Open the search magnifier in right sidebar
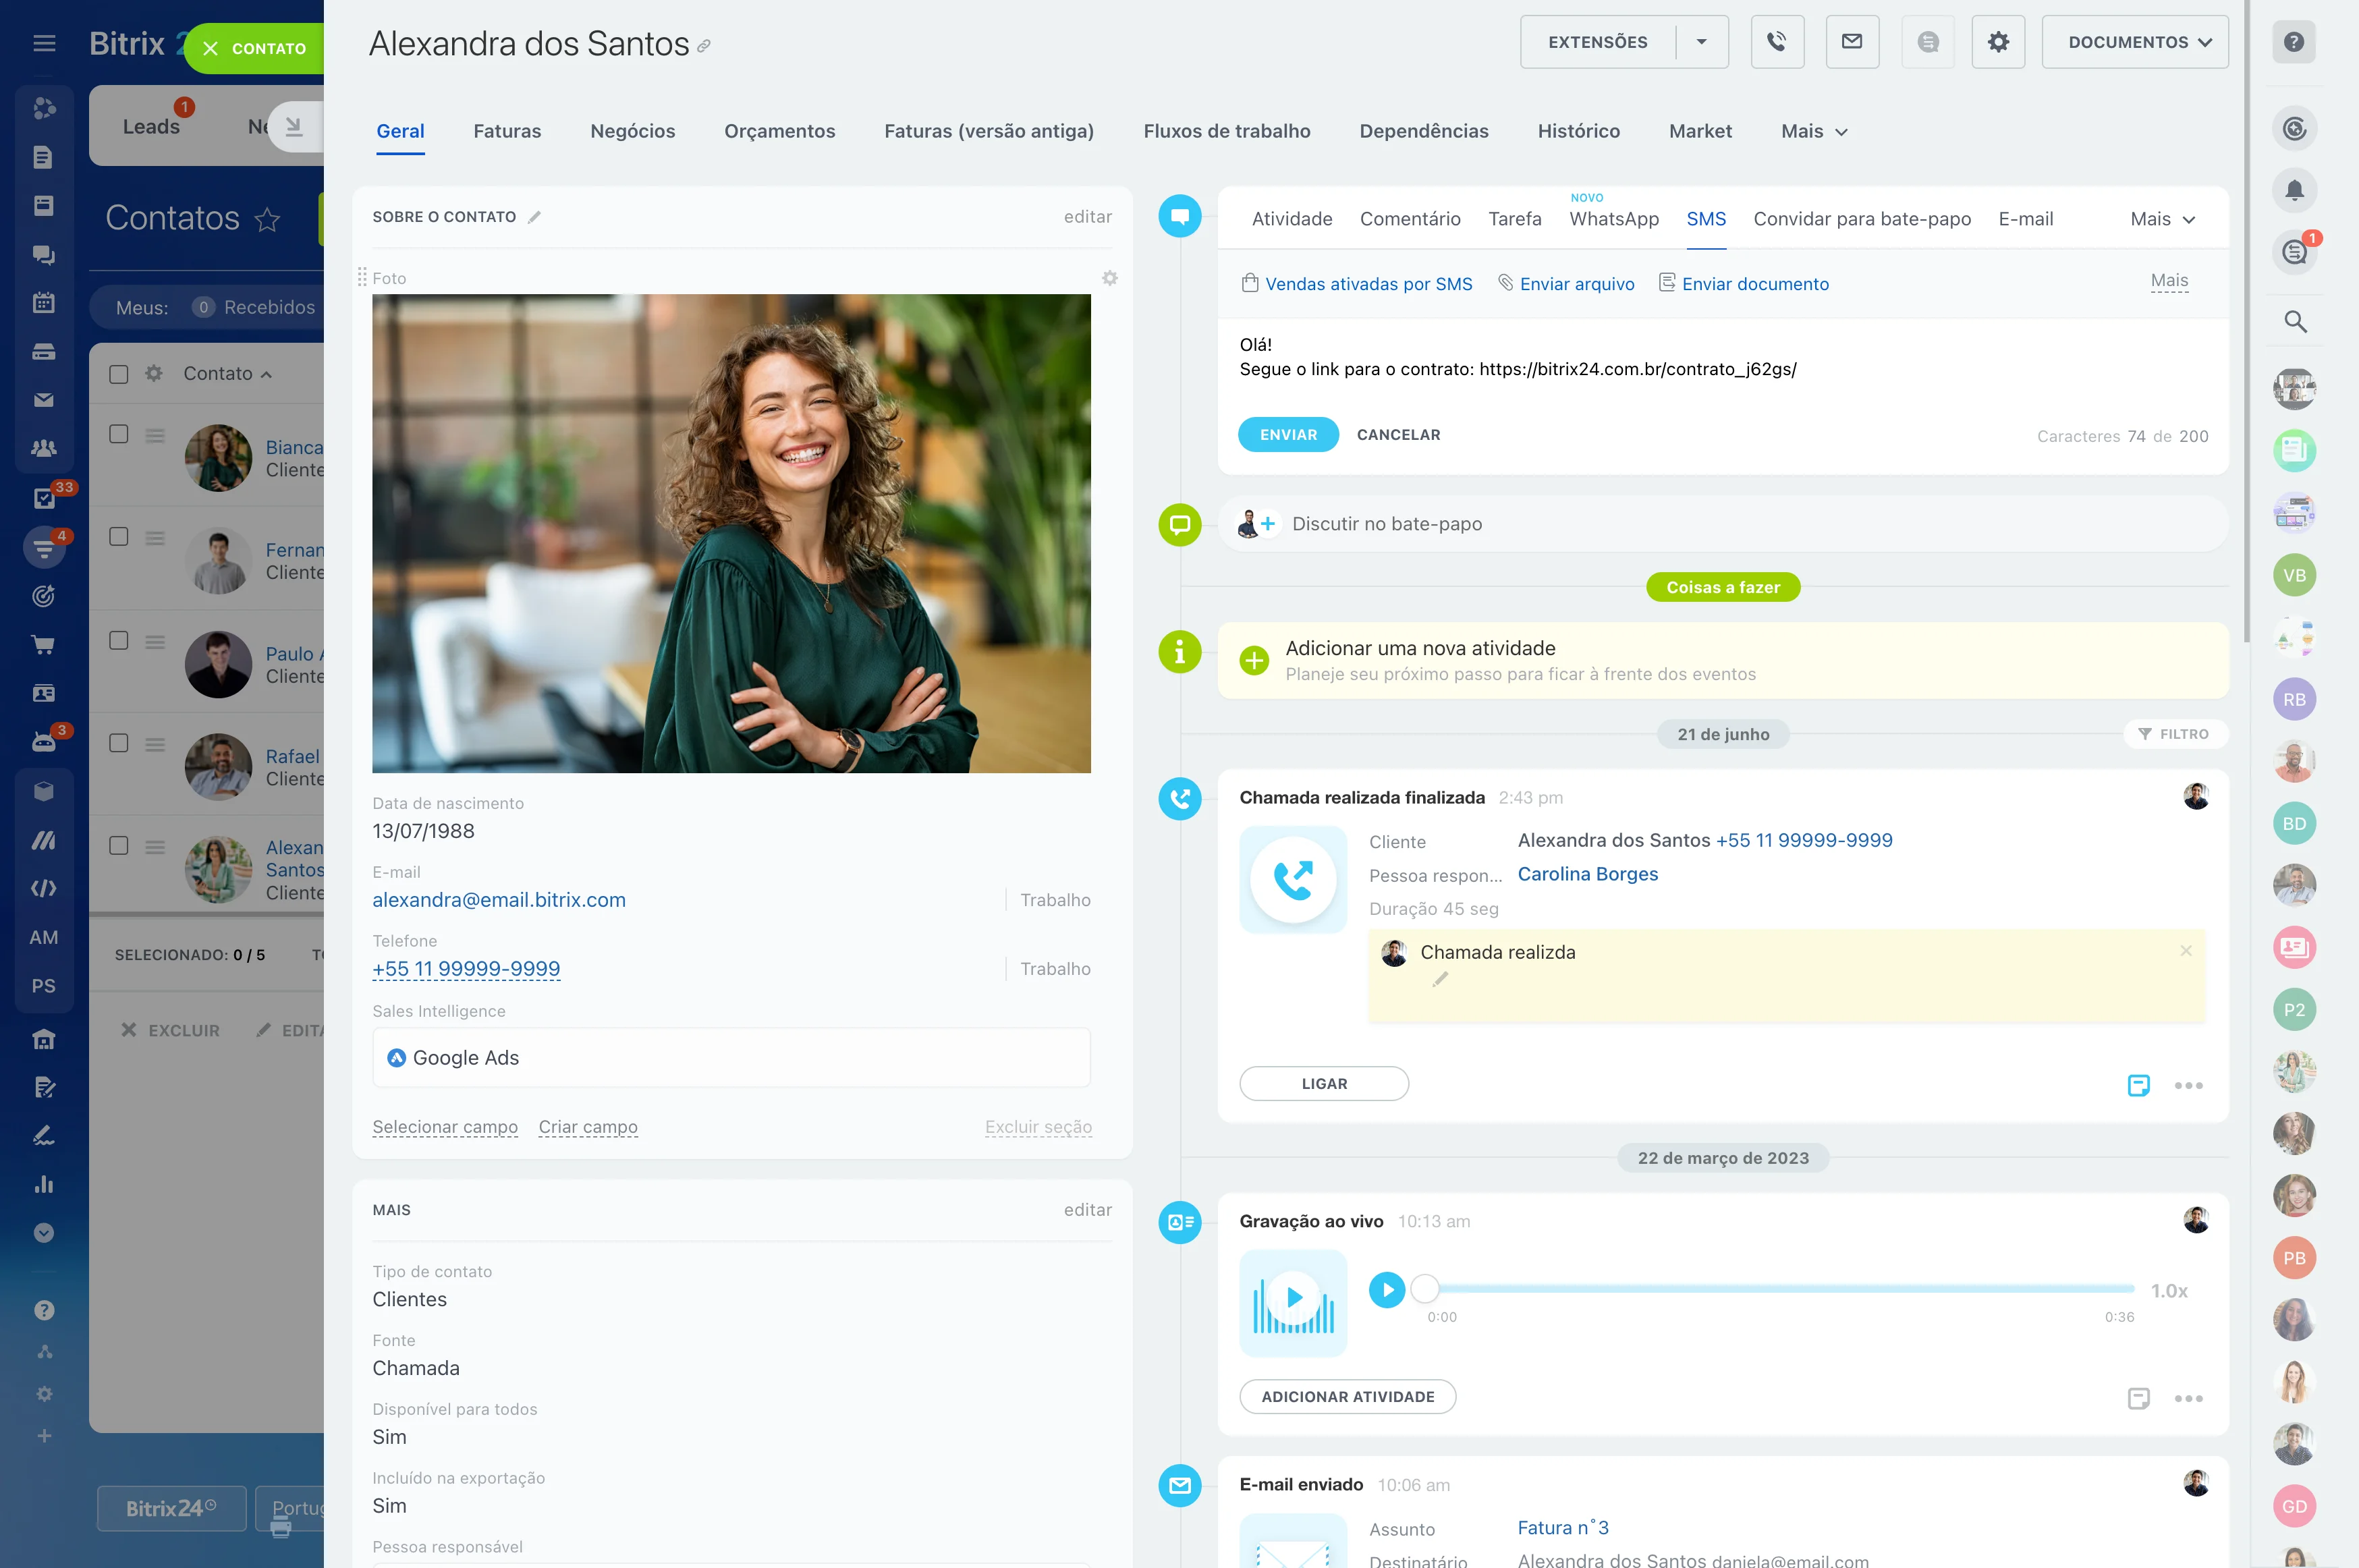The width and height of the screenshot is (2359, 1568). coord(2294,322)
